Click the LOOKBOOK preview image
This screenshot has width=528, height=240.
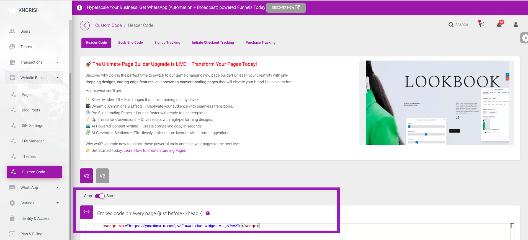[437, 103]
